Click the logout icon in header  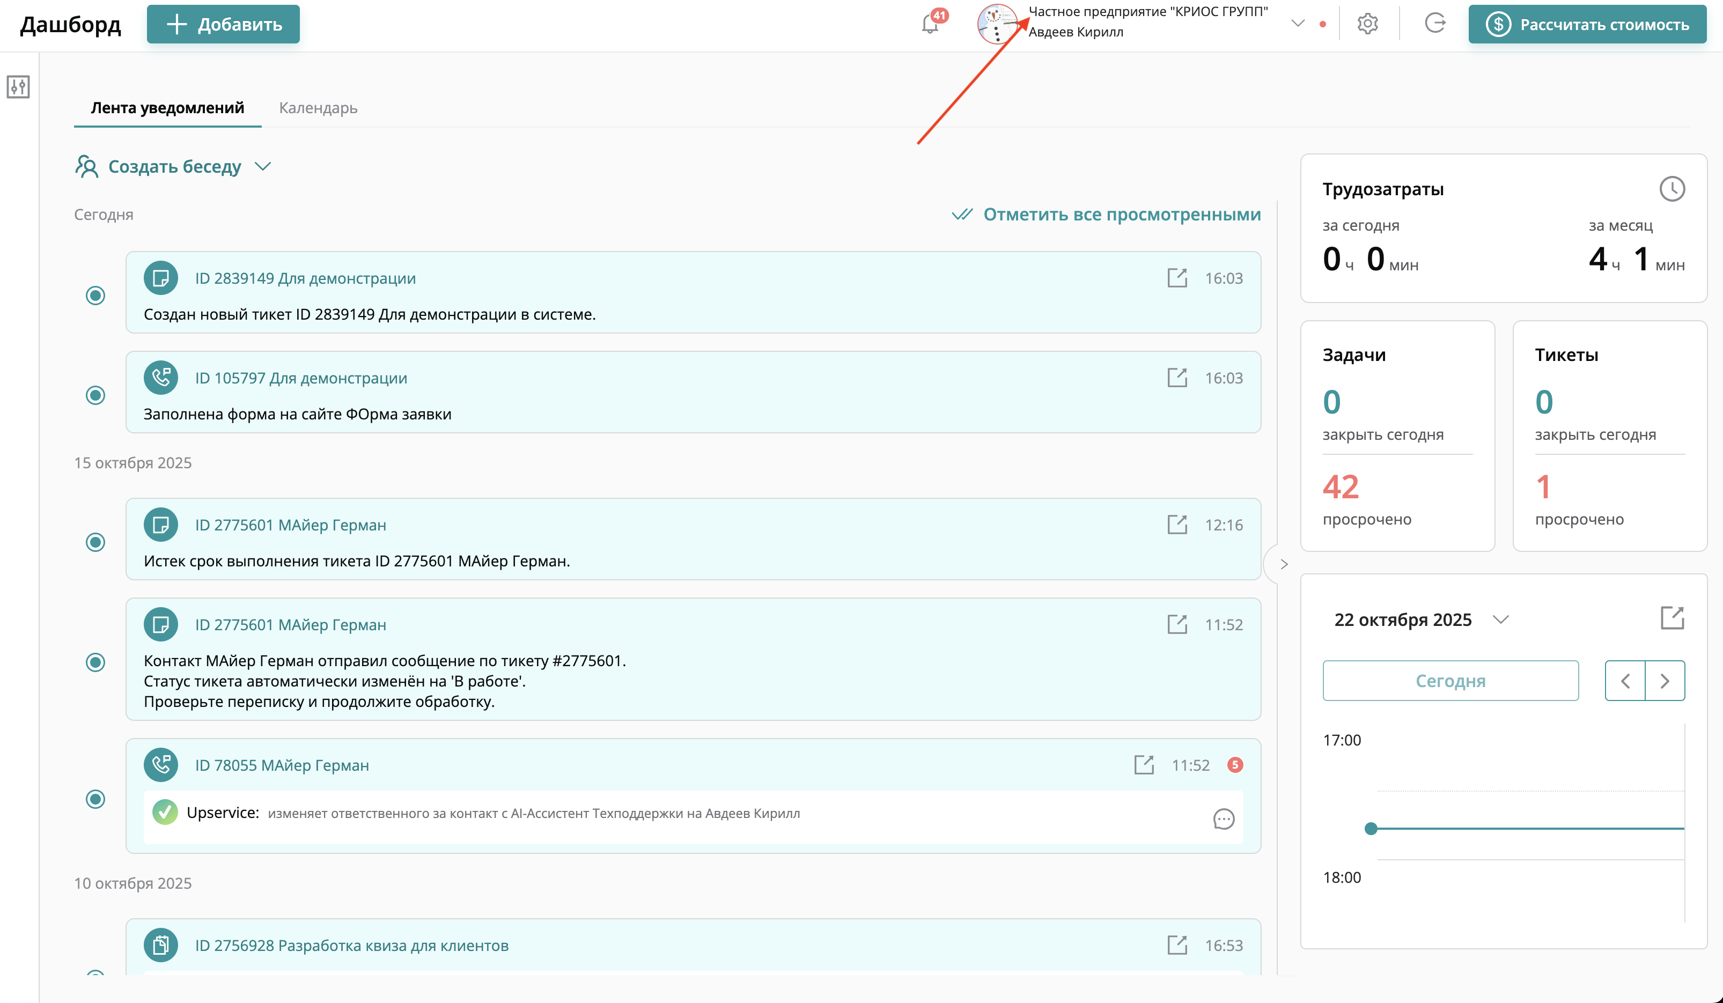click(1434, 23)
